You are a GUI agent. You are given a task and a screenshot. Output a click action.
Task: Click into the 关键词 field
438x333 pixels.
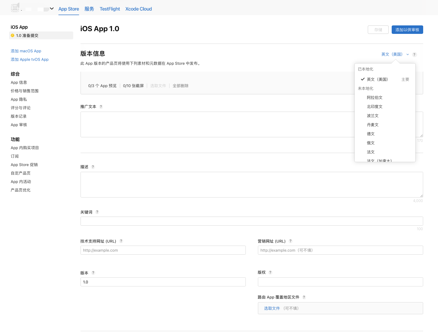click(252, 221)
